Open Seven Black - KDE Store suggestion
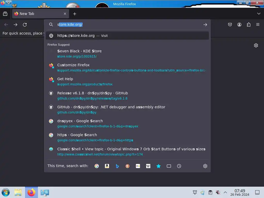Image resolution: width=264 pixels, height=198 pixels. 127,54
